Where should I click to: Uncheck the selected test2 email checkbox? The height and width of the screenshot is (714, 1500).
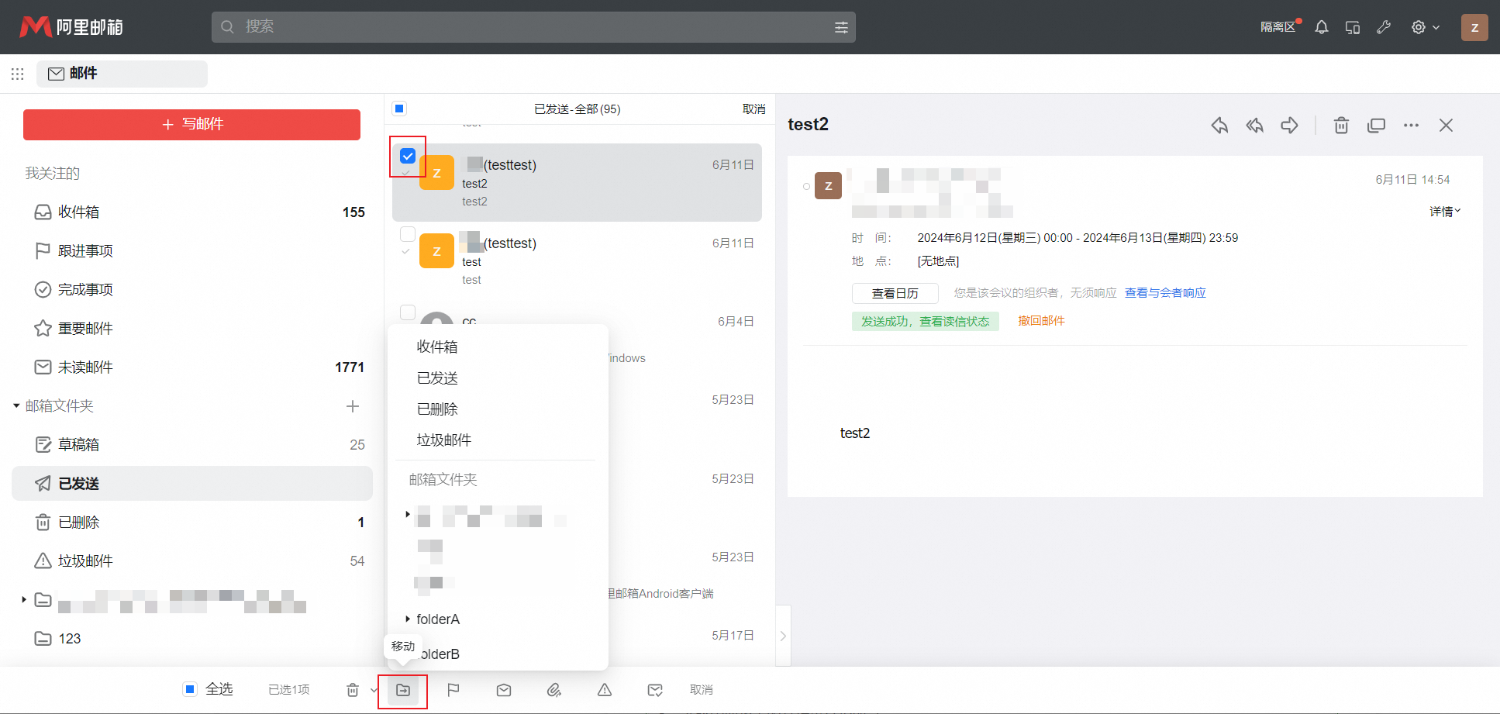tap(407, 156)
